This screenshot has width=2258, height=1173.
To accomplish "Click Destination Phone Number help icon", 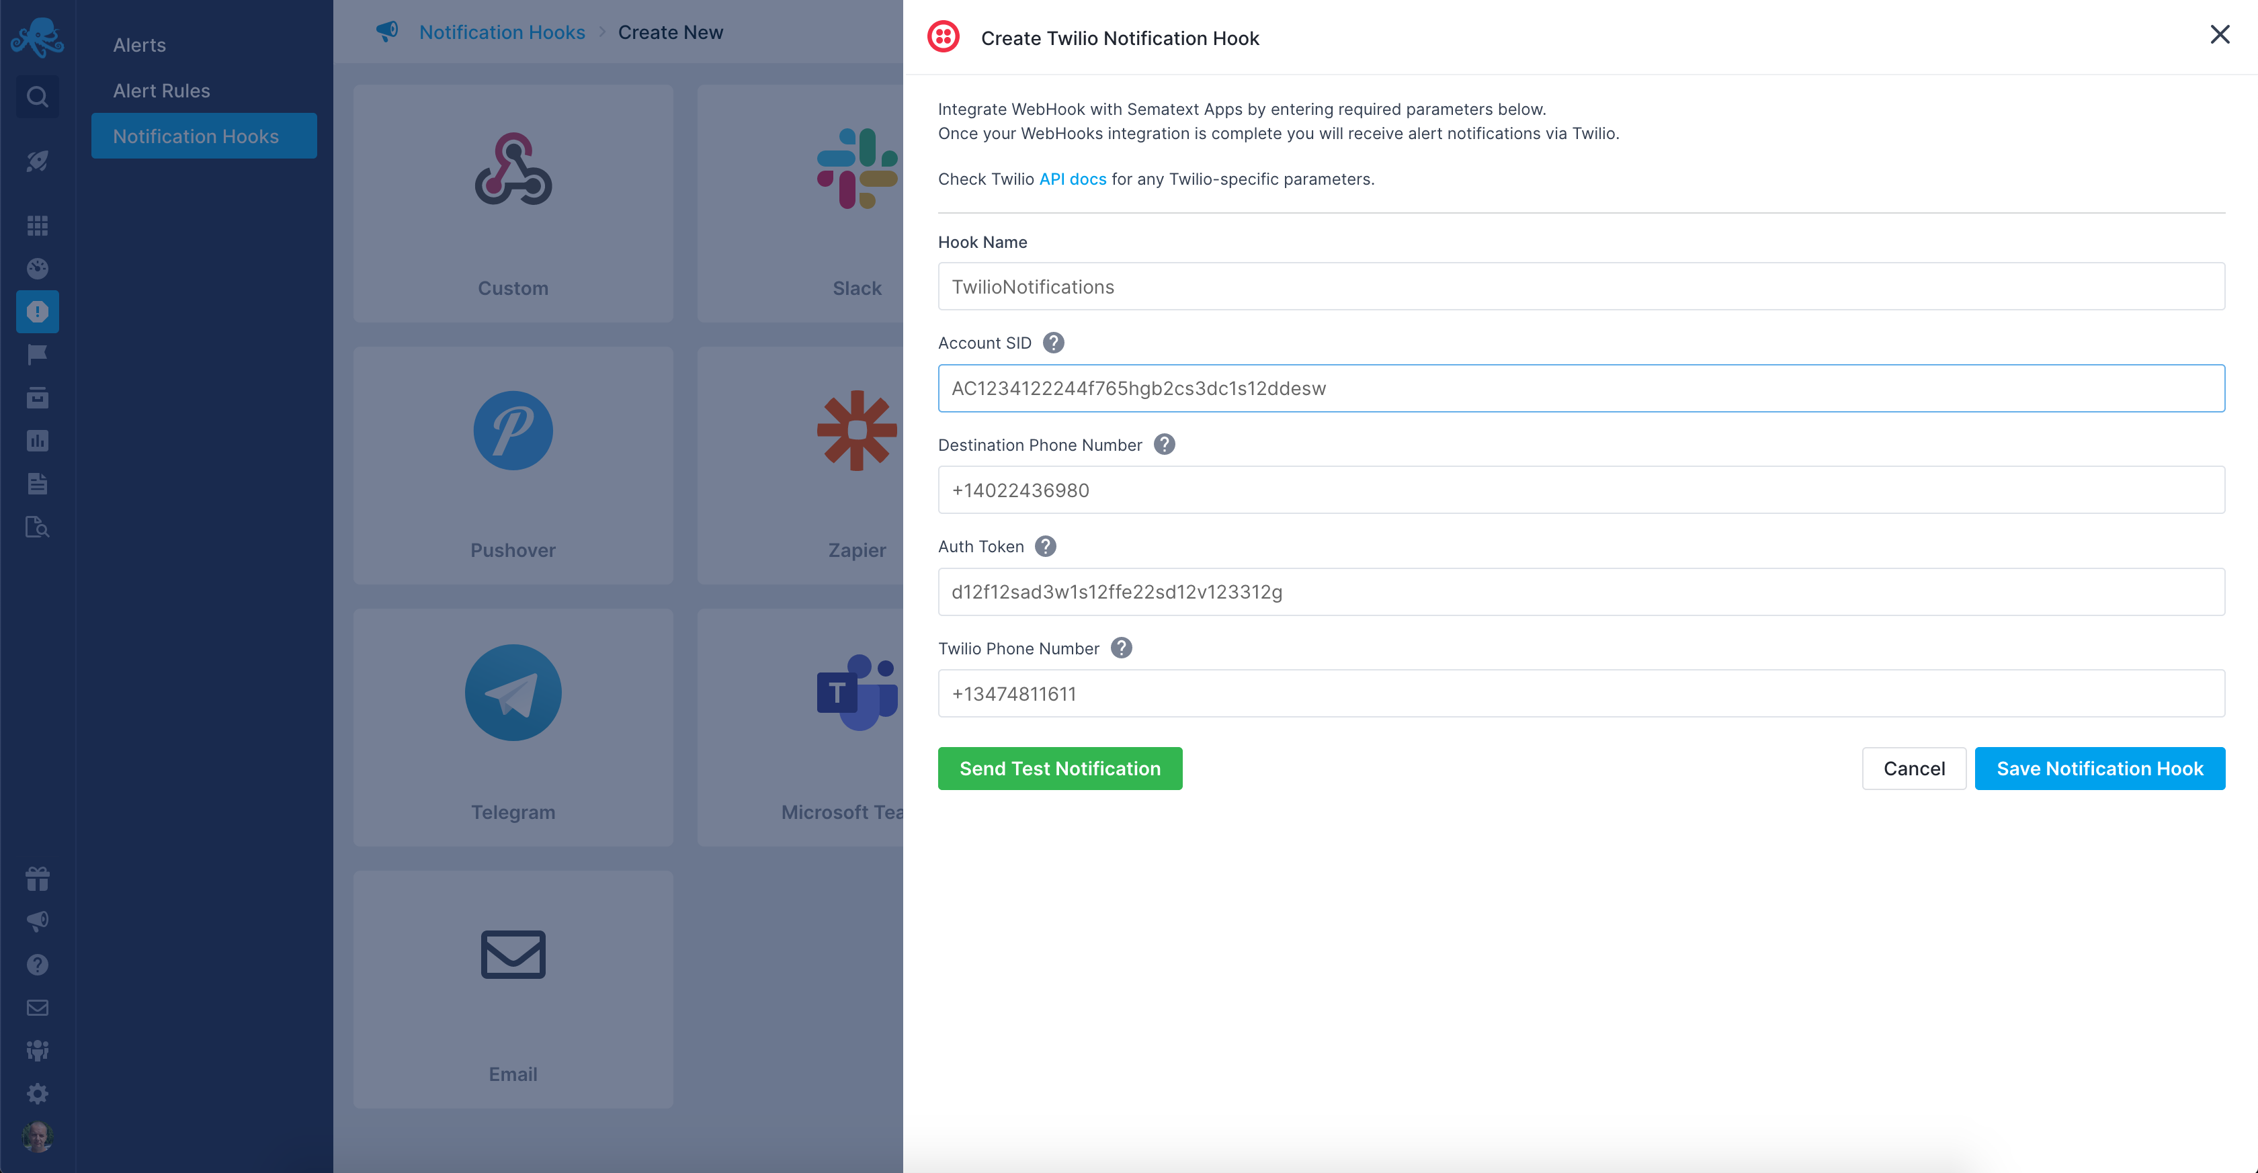I will click(1164, 444).
